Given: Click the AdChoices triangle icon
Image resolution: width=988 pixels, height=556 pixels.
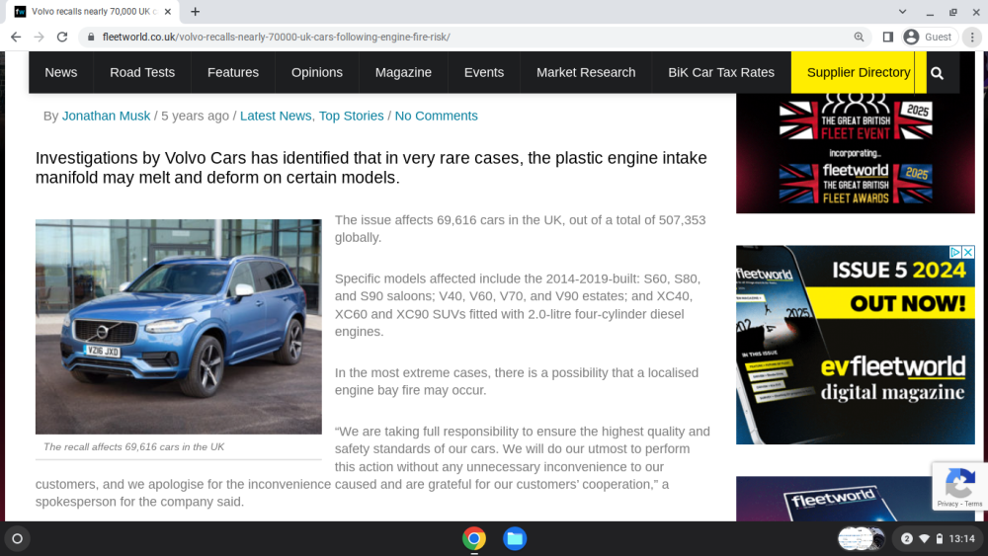Looking at the screenshot, I should [955, 252].
